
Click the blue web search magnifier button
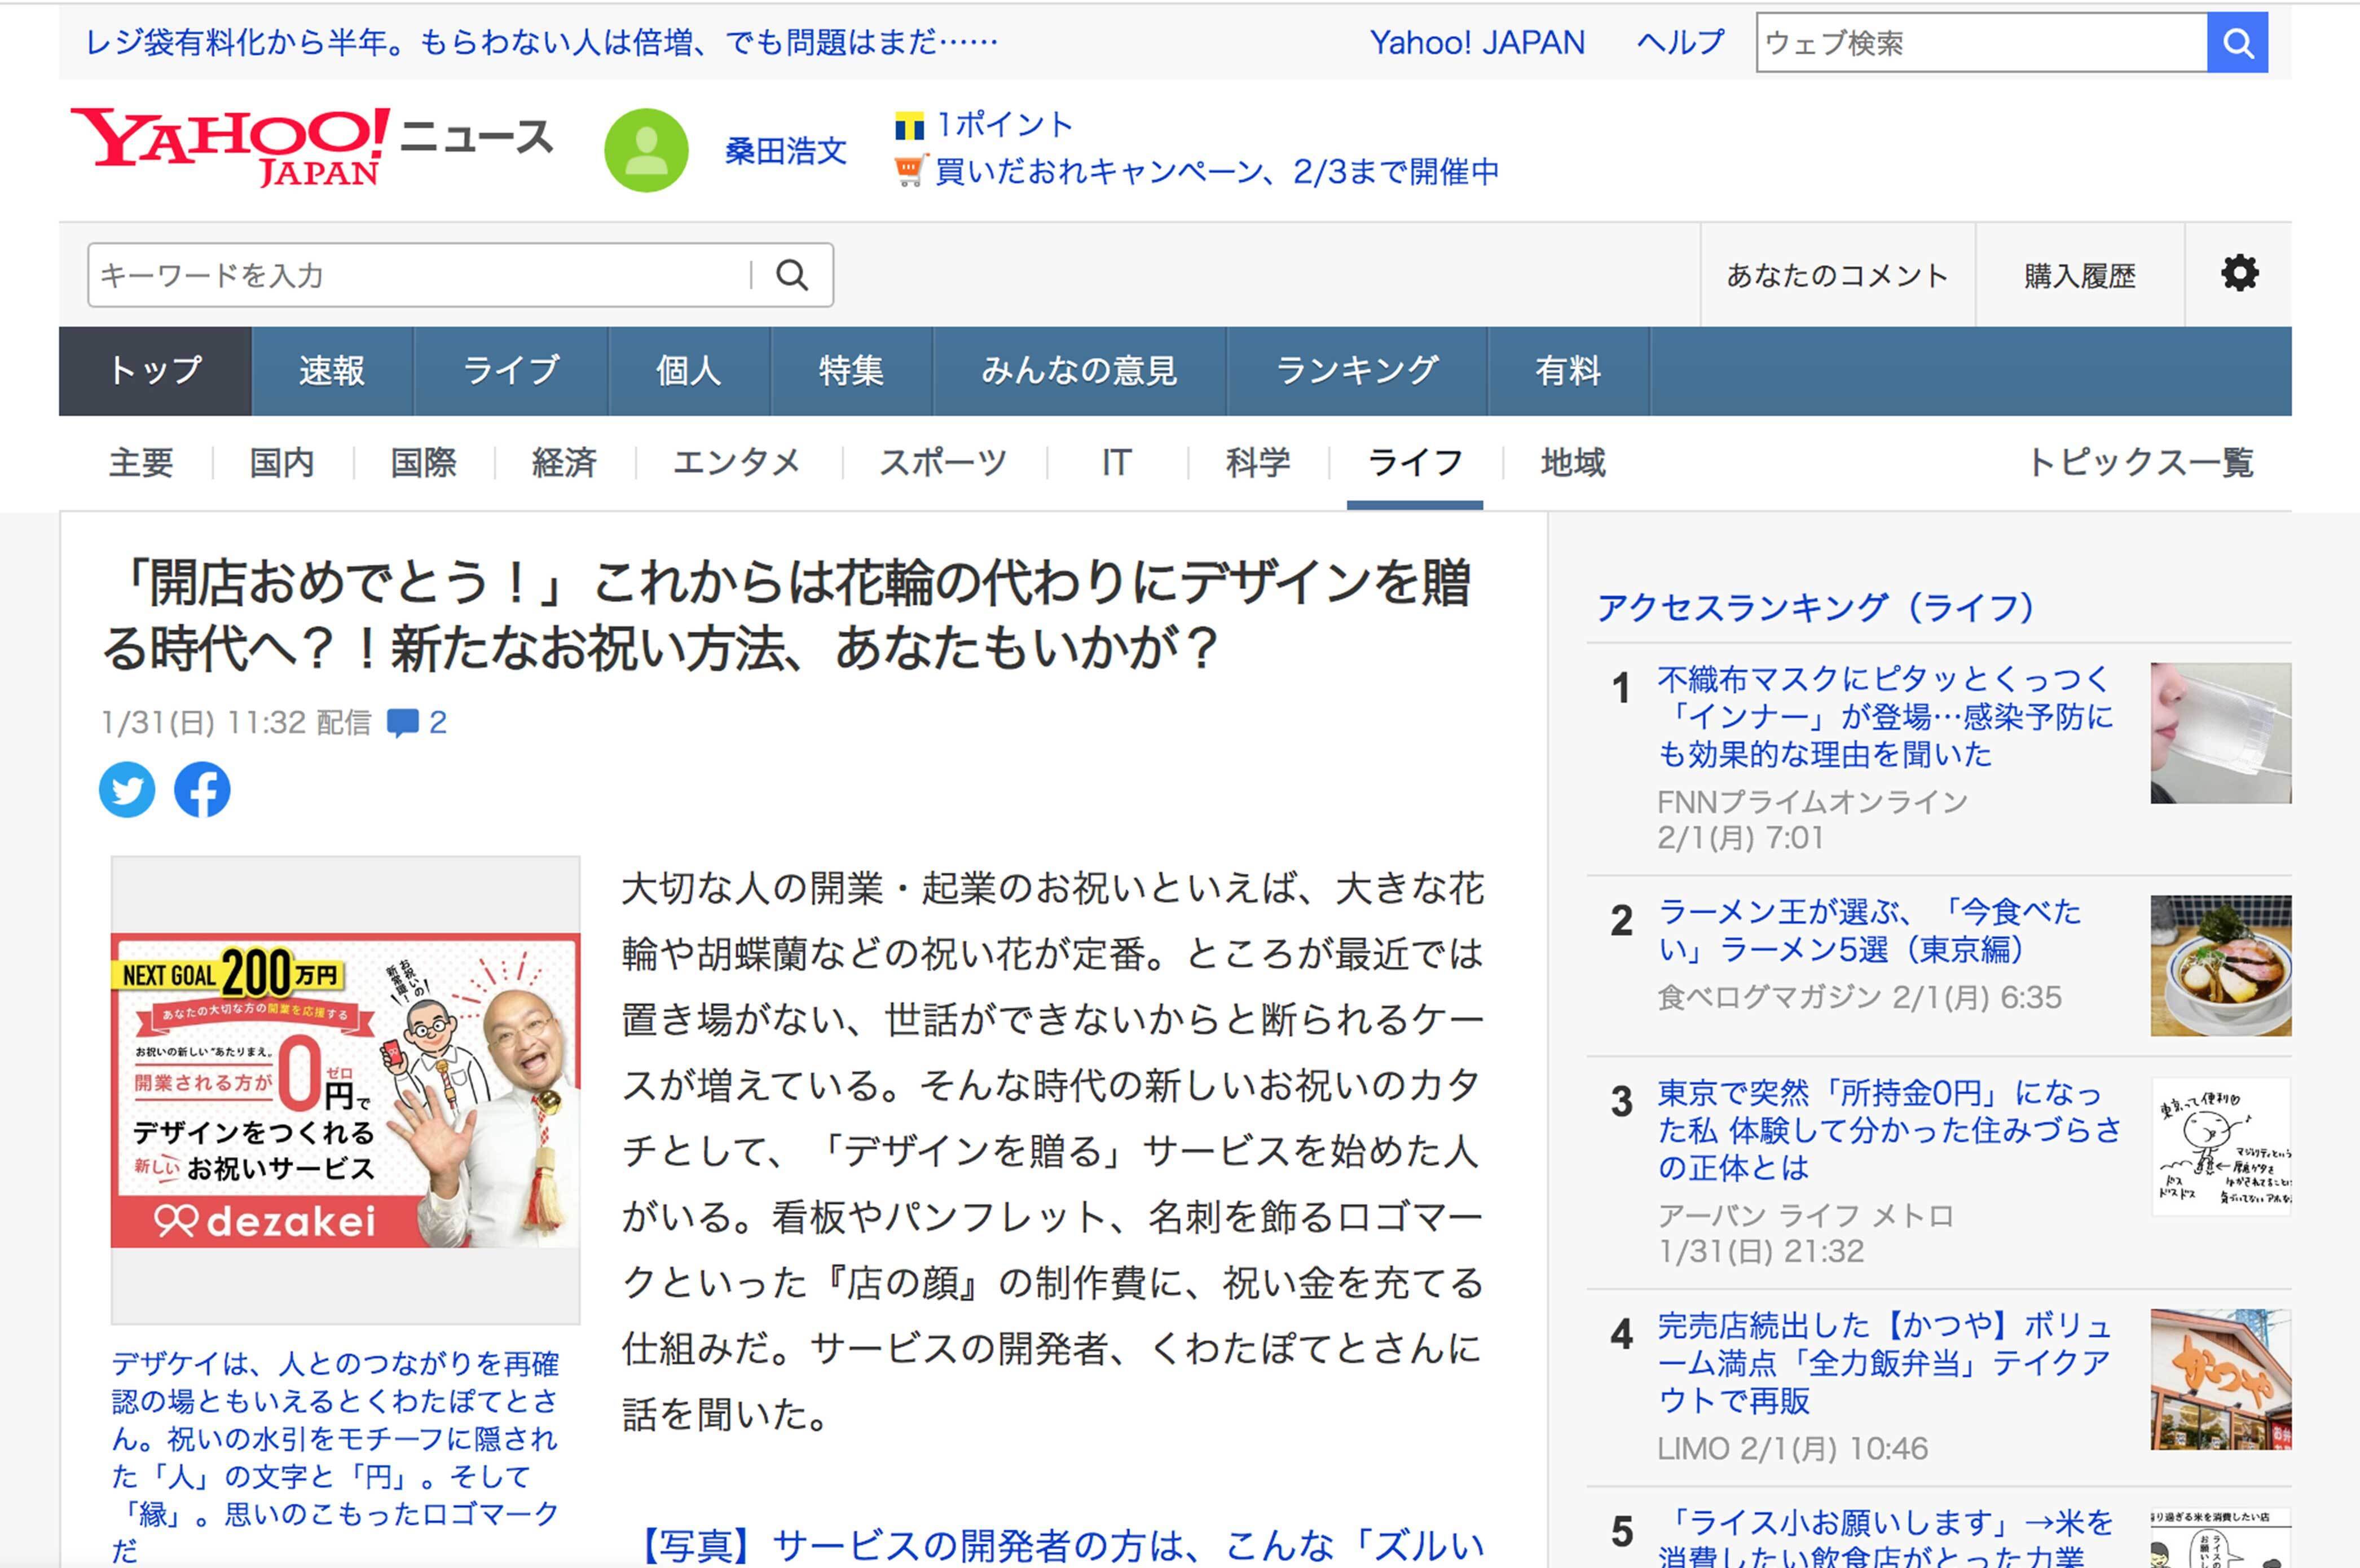[x=2237, y=43]
